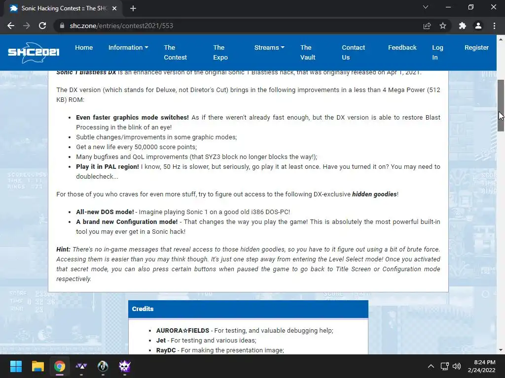Screen dimensions: 505x378
Task: Click 'A brand new Configuration mode!' text
Action: pyautogui.click(x=127, y=222)
